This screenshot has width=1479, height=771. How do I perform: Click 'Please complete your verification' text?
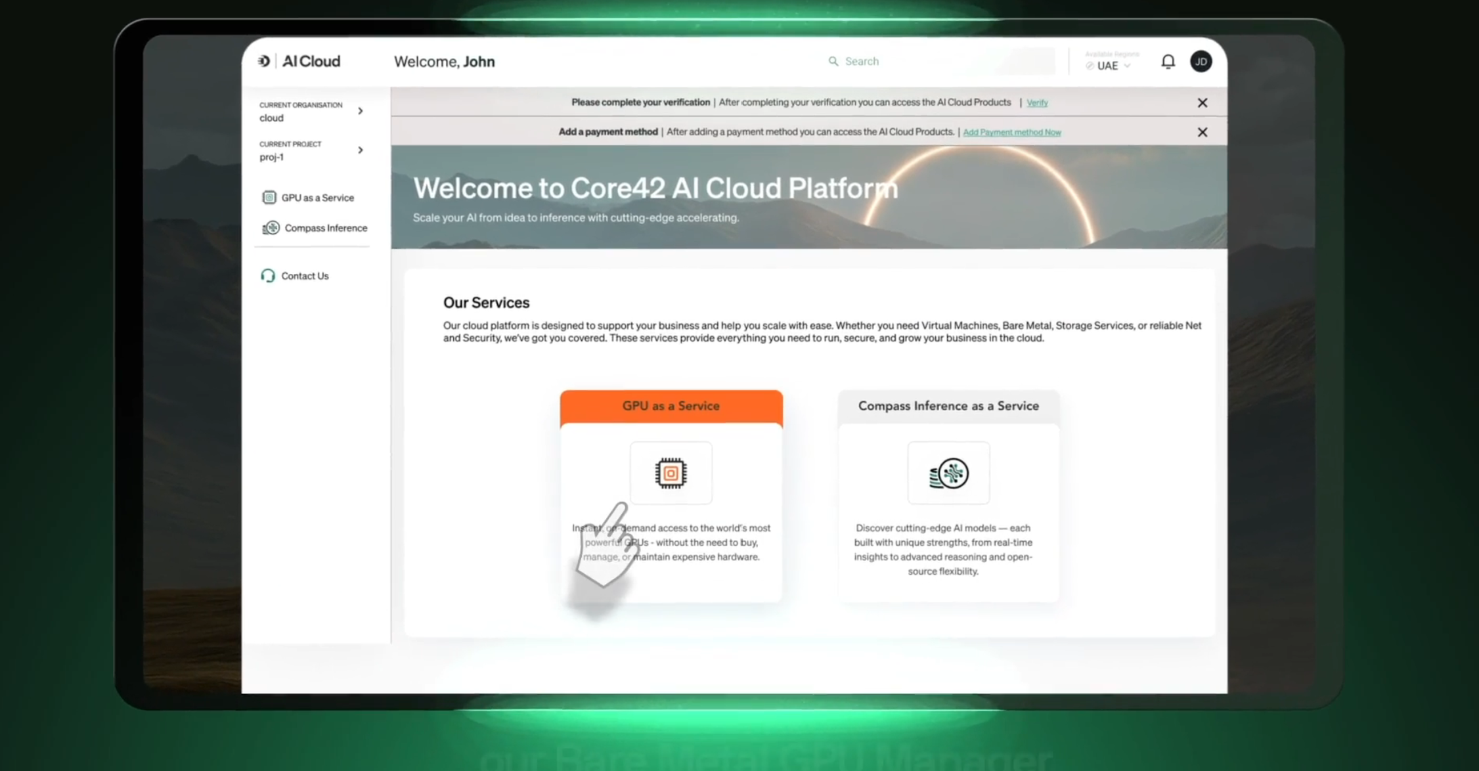tap(640, 102)
